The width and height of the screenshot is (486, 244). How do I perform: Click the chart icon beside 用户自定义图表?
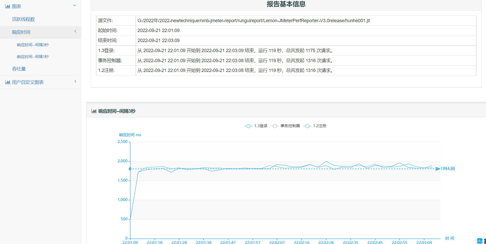tap(8, 82)
